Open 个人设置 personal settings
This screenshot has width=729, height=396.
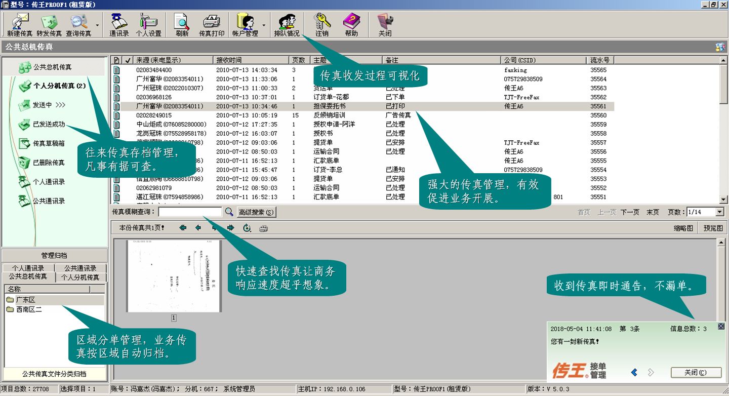(148, 25)
